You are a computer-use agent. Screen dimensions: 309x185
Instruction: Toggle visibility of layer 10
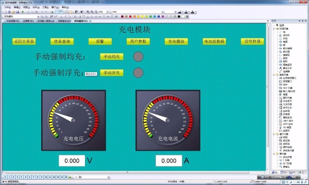tap(46, 177)
